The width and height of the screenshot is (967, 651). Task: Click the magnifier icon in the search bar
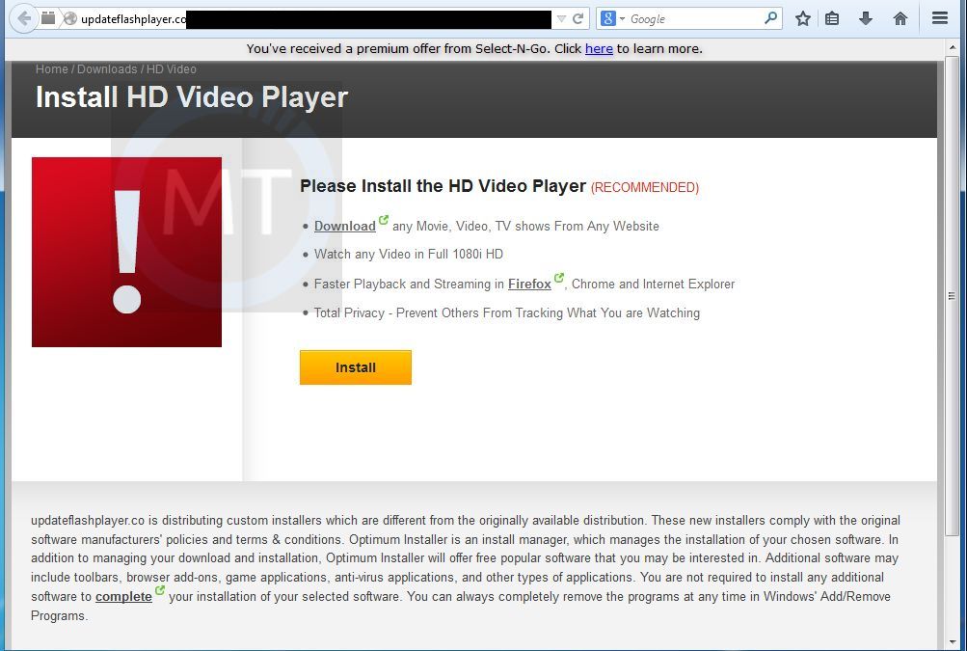[x=769, y=17]
